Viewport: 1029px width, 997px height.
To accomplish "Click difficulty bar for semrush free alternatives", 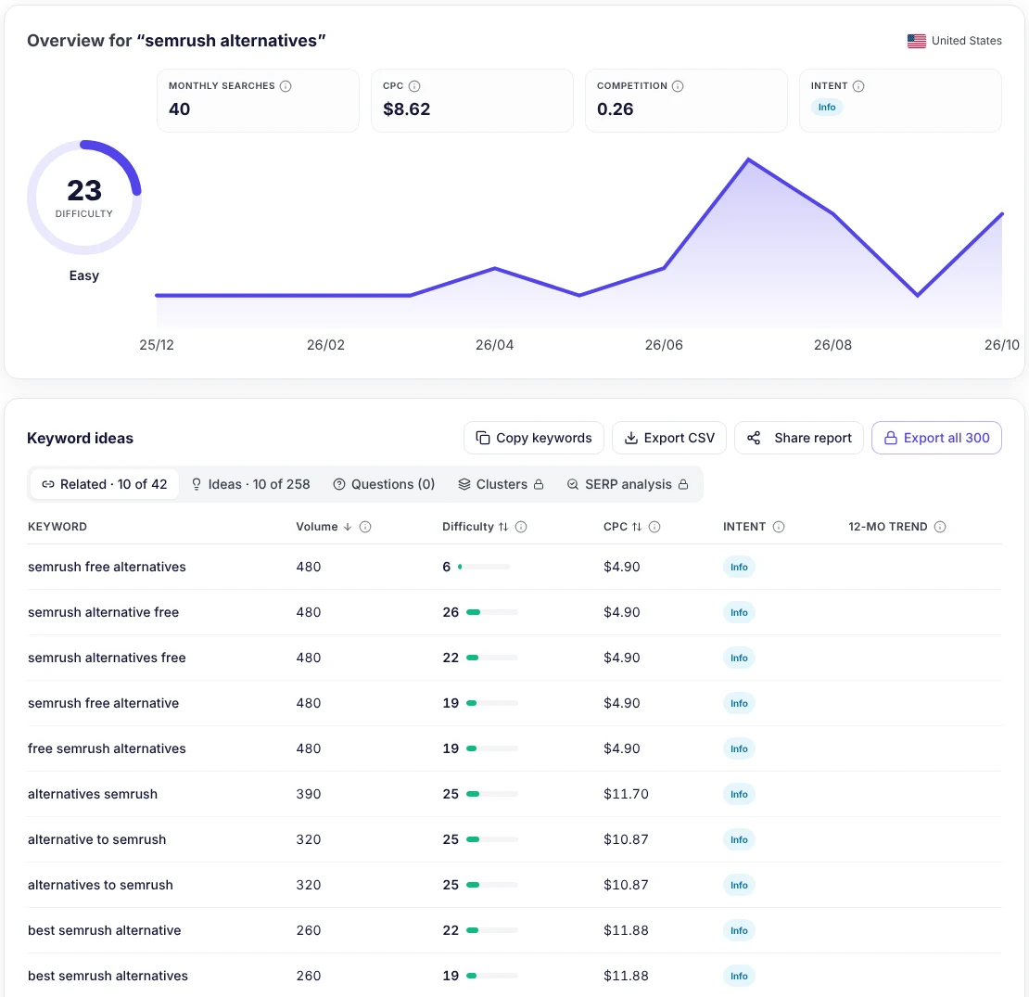I will click(x=484, y=567).
